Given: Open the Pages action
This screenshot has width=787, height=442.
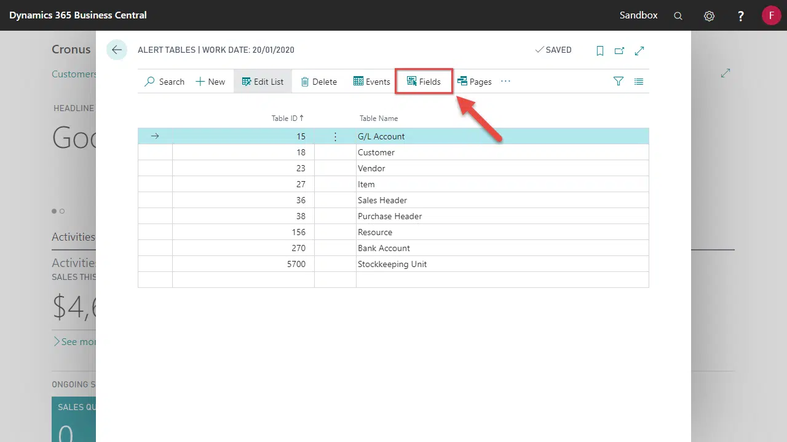Looking at the screenshot, I should (474, 82).
